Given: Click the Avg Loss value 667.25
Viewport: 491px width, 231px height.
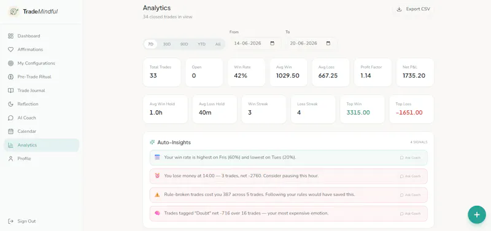Looking at the screenshot, I should [x=328, y=75].
